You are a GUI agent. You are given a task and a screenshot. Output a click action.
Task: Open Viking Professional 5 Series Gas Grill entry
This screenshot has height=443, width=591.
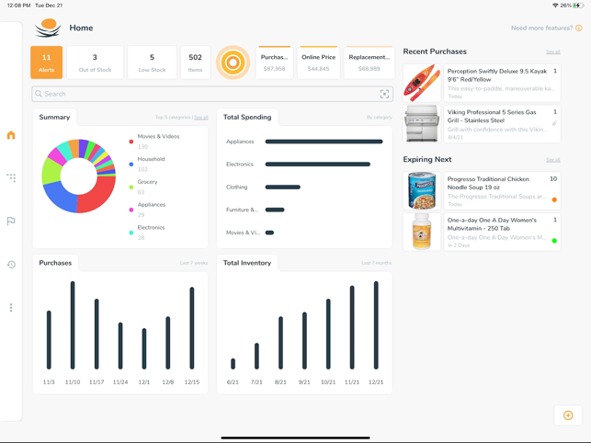(x=502, y=124)
